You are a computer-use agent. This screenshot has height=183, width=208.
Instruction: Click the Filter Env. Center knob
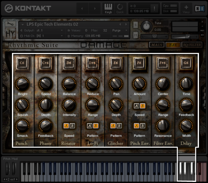[163, 84]
